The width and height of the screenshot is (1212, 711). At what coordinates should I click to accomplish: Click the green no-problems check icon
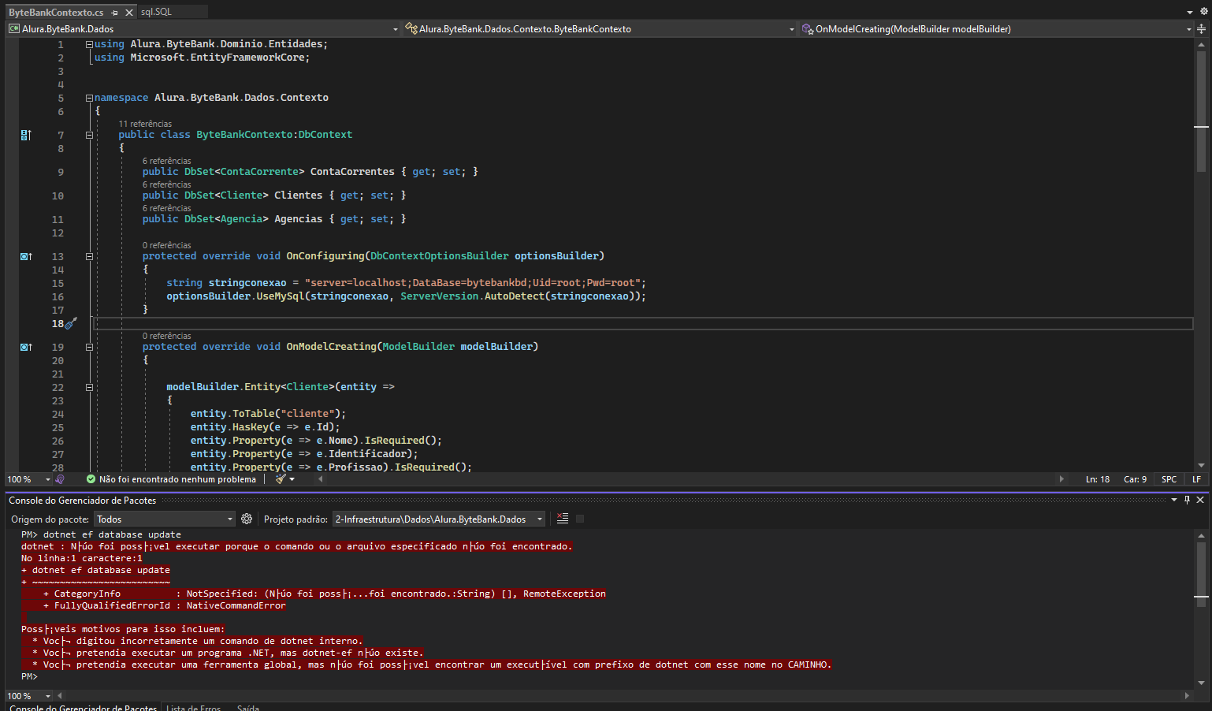[91, 479]
